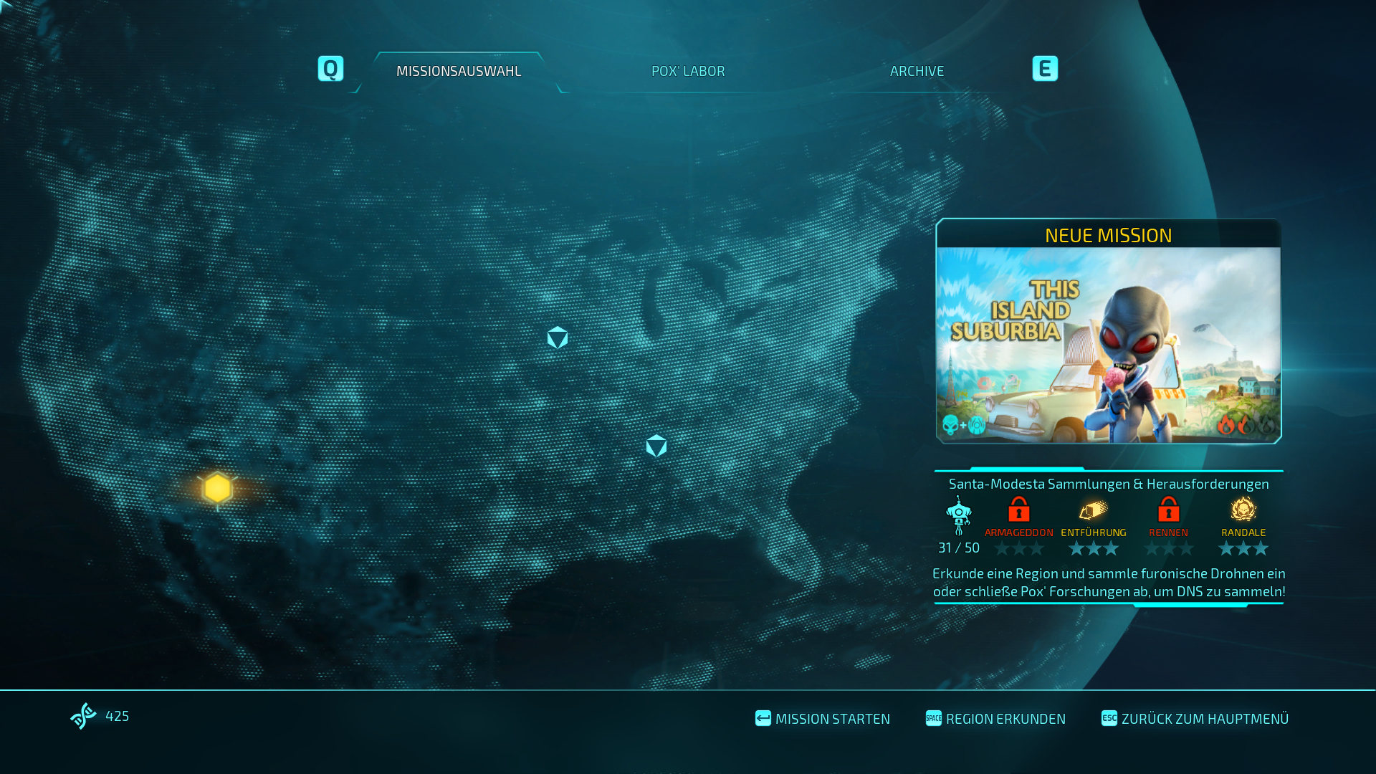Image resolution: width=1376 pixels, height=774 pixels.
Task: Click the 425 DNA count
Action: point(118,716)
